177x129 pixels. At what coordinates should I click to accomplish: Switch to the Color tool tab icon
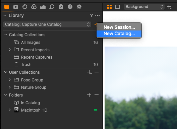34,7
